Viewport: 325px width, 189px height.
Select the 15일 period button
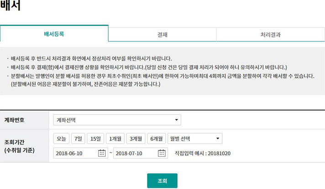coord(96,138)
